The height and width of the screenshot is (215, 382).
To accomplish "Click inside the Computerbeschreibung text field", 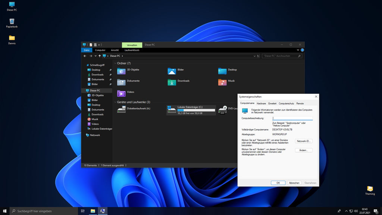I will click(x=292, y=118).
